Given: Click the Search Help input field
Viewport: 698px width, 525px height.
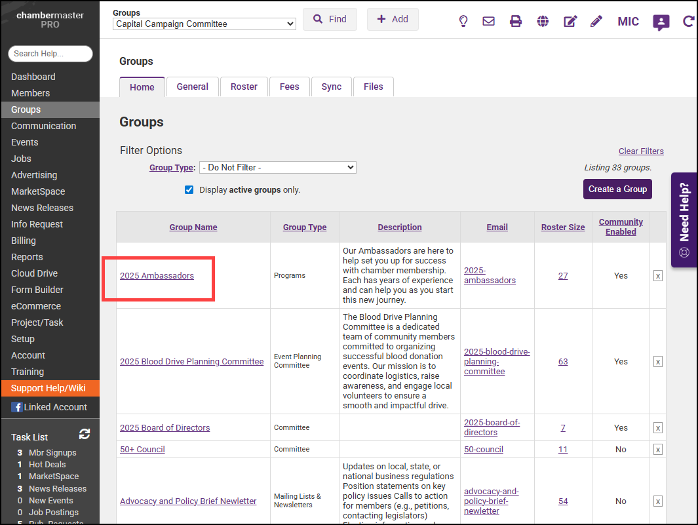Looking at the screenshot, I should pos(50,54).
